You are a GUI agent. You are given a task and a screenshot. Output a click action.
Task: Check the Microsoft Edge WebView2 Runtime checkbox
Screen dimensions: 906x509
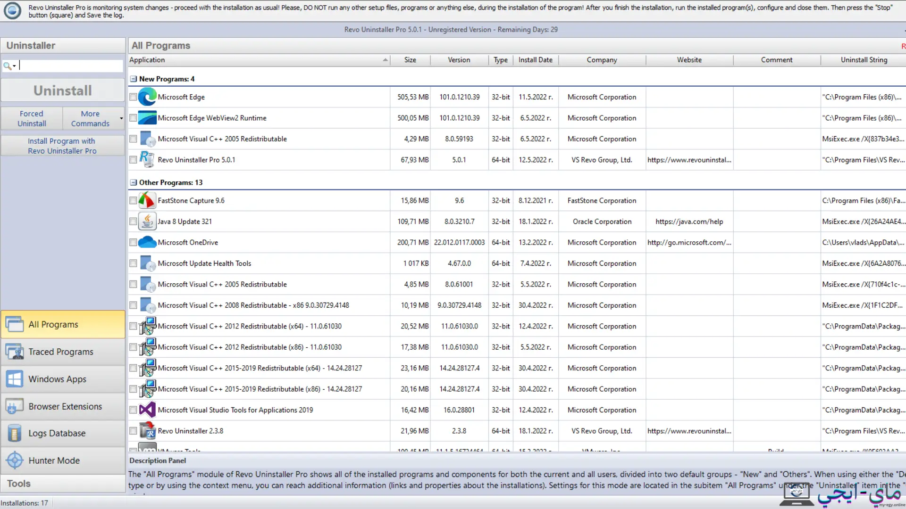133,118
